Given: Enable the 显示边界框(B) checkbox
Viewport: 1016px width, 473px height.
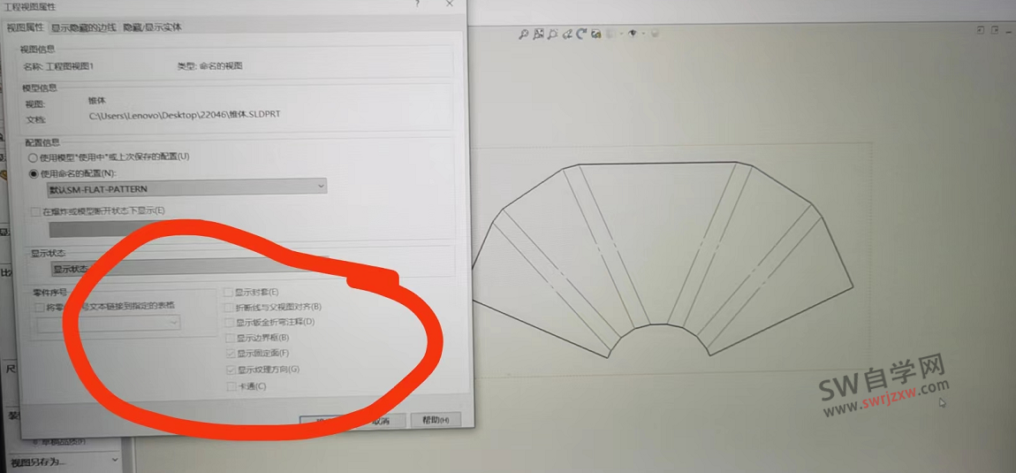Looking at the screenshot, I should coord(230,338).
